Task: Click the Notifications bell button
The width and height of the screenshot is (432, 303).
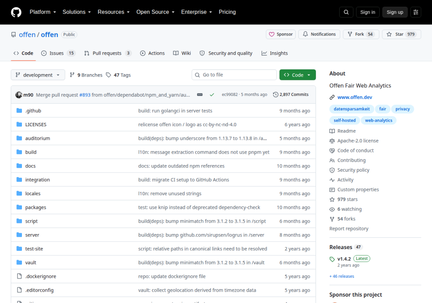Action: point(319,34)
